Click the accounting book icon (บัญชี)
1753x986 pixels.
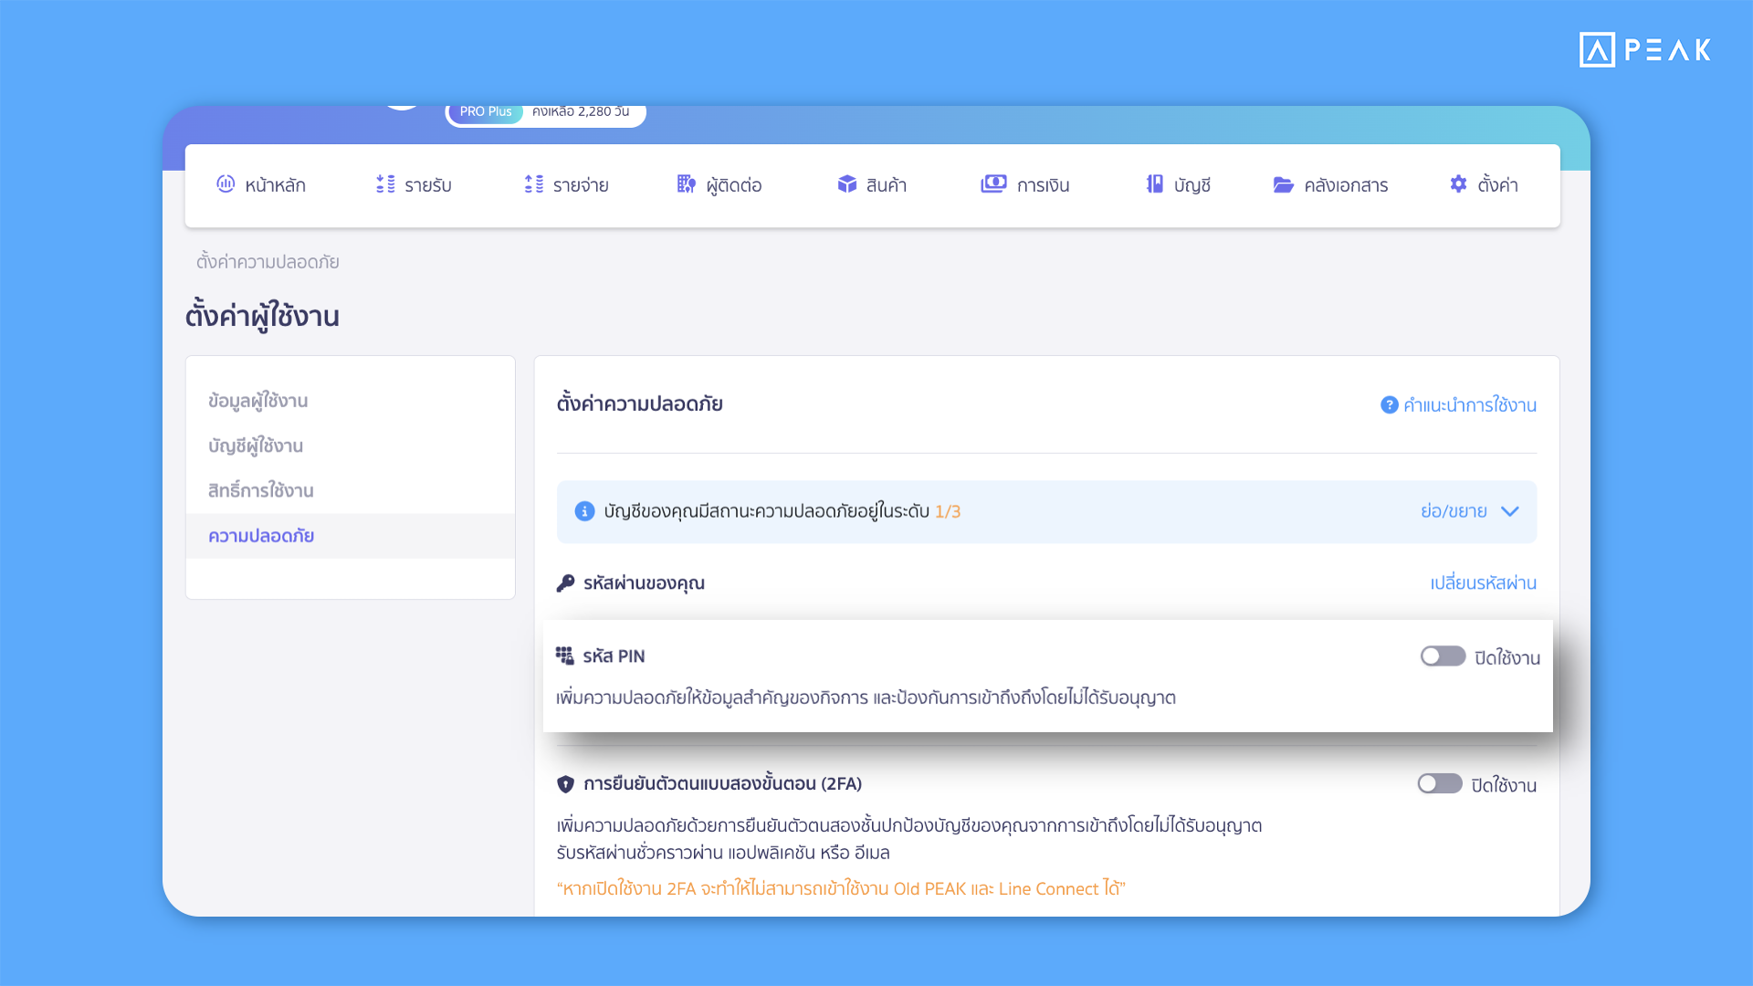coord(1155,184)
